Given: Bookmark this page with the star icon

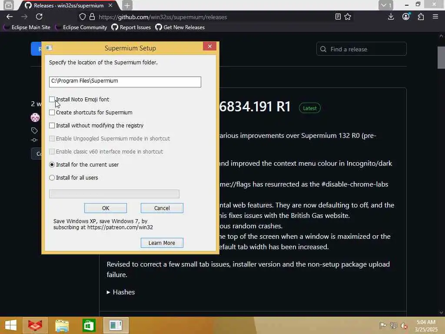Looking at the screenshot, I should (x=348, y=17).
